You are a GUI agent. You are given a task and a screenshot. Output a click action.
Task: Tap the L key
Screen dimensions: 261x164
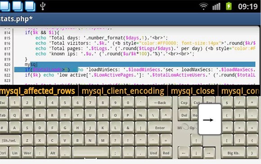(115, 128)
